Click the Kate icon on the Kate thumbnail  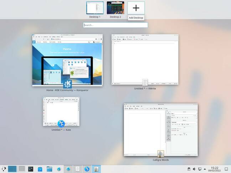(x=61, y=124)
